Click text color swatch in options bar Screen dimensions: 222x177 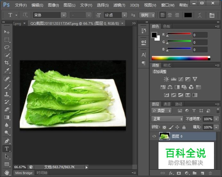click(x=188, y=15)
